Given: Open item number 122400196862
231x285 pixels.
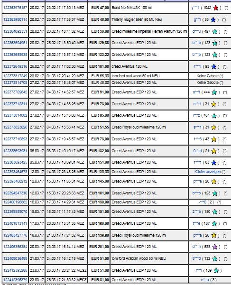Looking at the screenshot, I should [15, 202].
